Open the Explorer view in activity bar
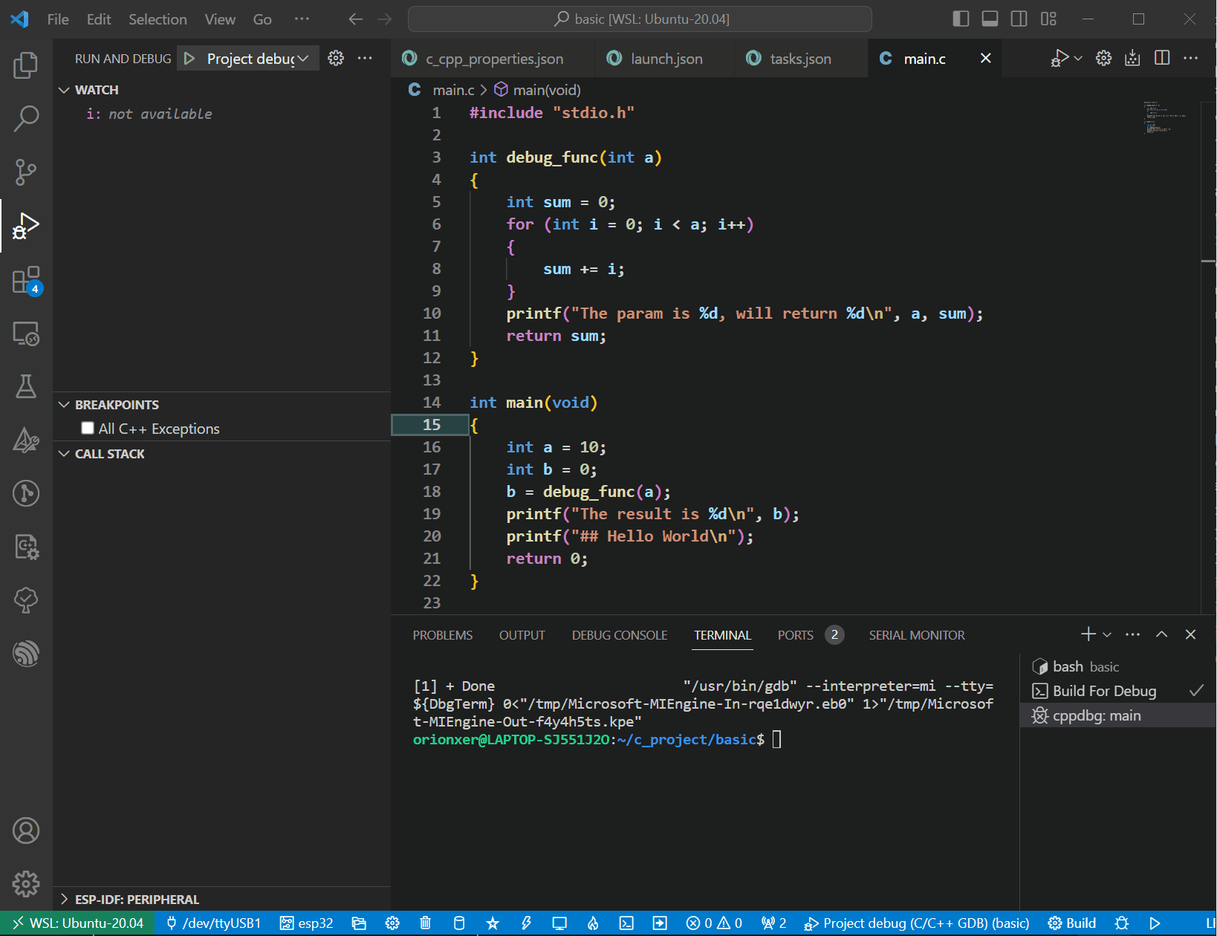Image resolution: width=1217 pixels, height=936 pixels. (x=26, y=65)
